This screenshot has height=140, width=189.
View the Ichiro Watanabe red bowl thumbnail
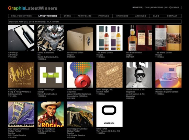(x=80, y=75)
